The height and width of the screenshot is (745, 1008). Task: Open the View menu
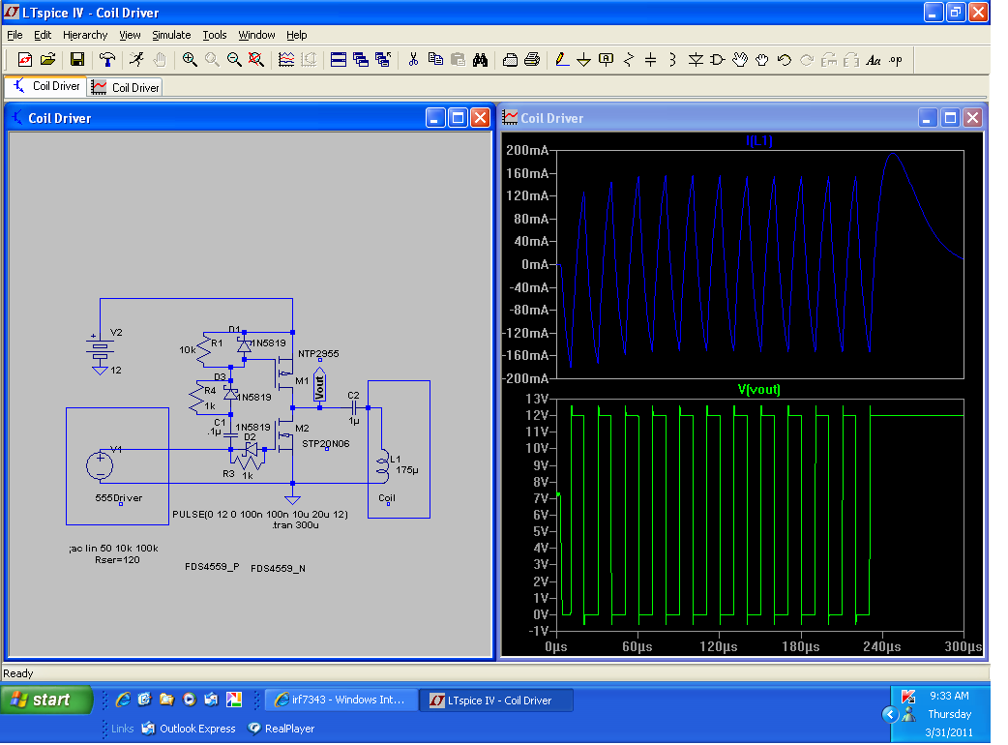(130, 35)
